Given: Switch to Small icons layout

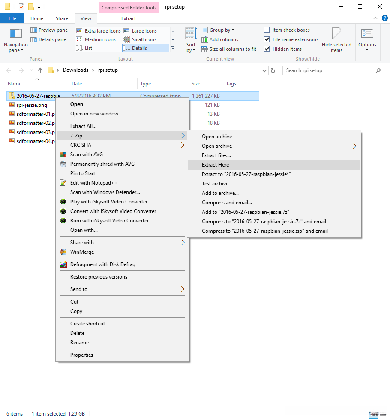Looking at the screenshot, I should 140,39.
